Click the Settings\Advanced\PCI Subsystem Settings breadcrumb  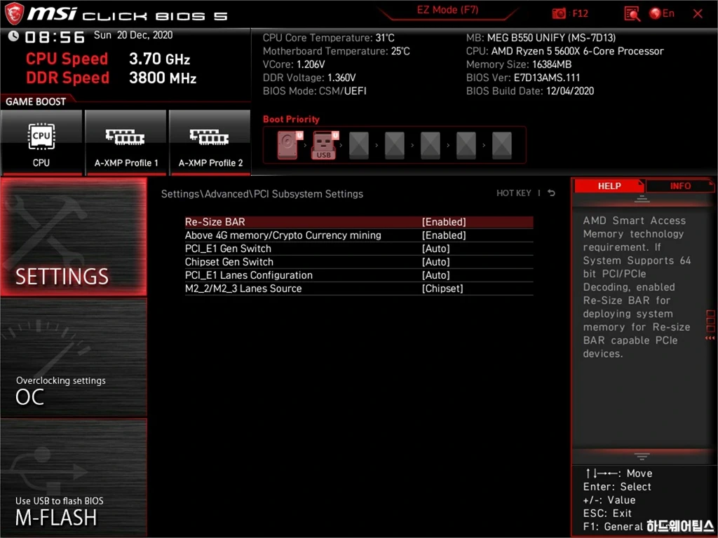click(x=262, y=194)
